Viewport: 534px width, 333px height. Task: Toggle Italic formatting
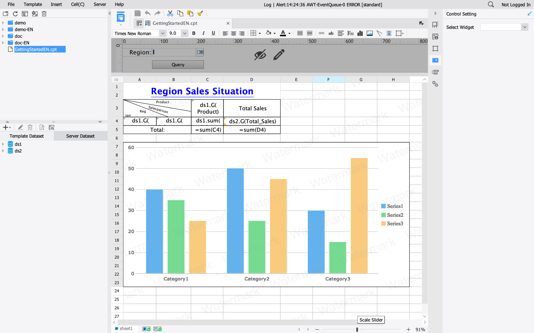tap(203, 33)
